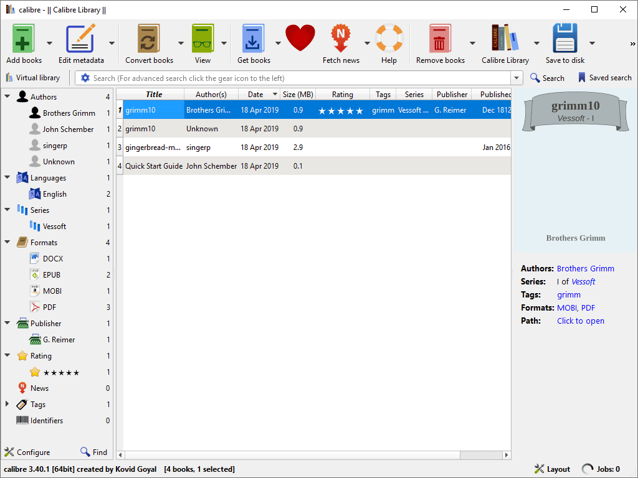638x478 pixels.
Task: Open the Remove books dropdown arrow
Action: (472, 43)
